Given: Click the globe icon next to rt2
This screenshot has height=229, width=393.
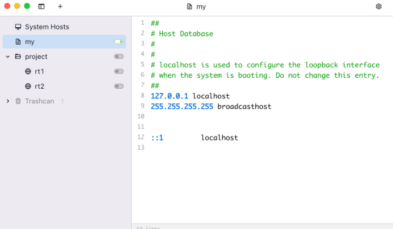Looking at the screenshot, I should click(28, 86).
